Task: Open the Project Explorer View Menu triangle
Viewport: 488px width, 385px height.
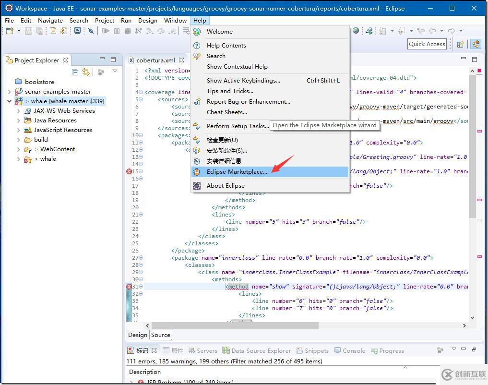Action: (115, 71)
